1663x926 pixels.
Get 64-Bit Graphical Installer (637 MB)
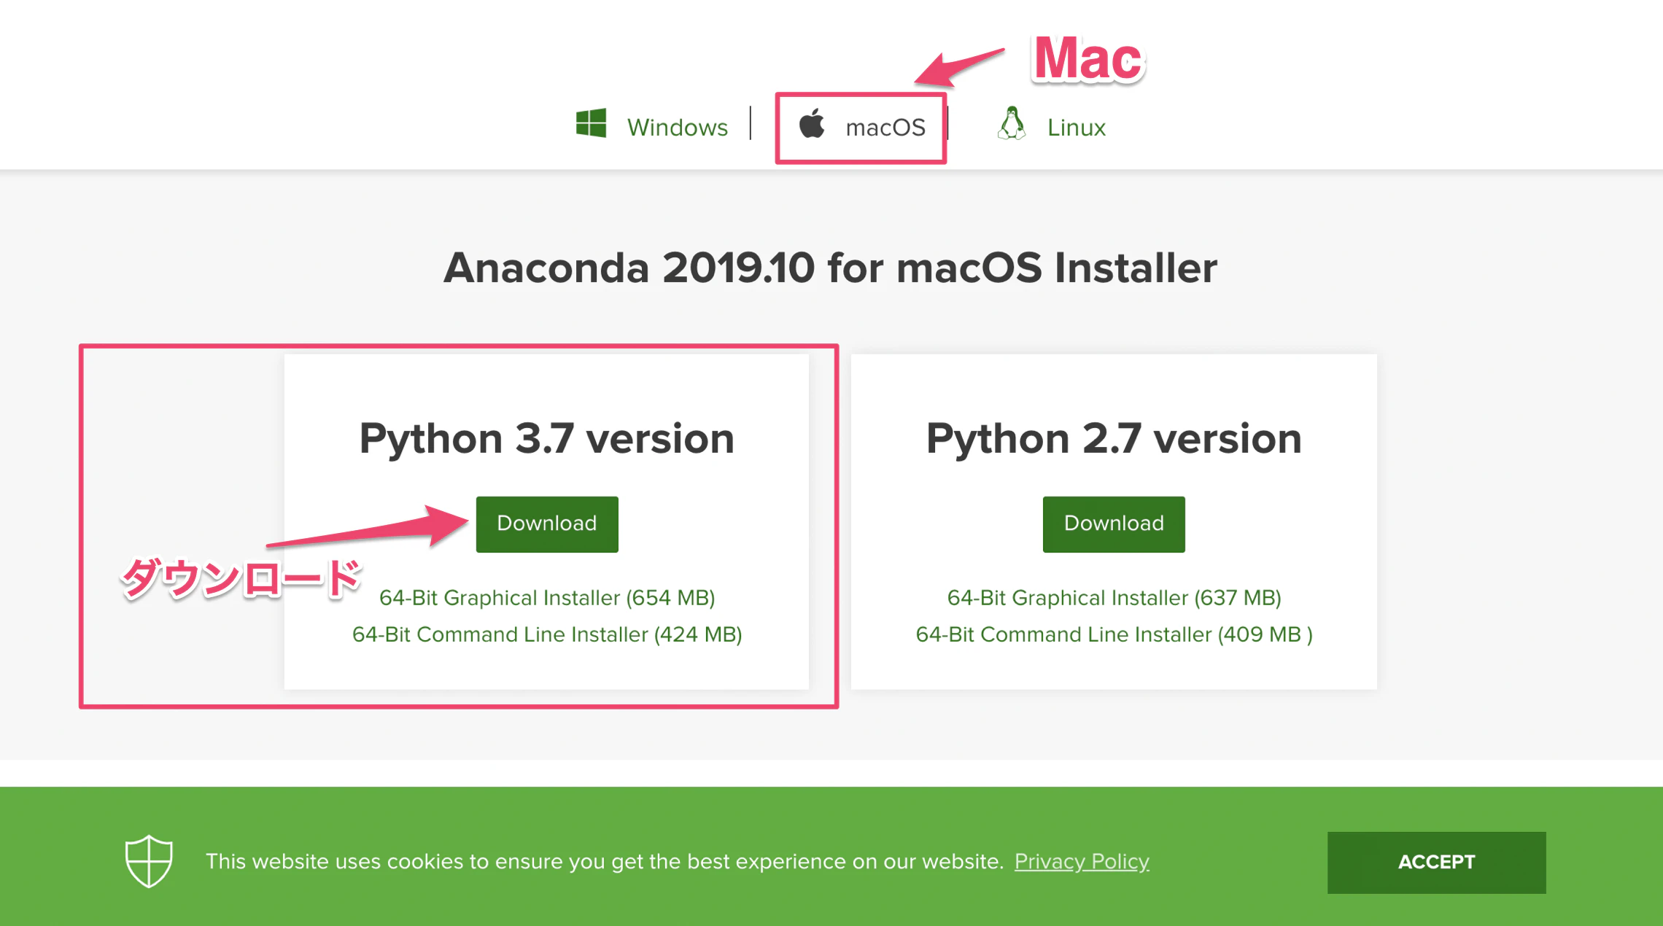(x=1114, y=598)
